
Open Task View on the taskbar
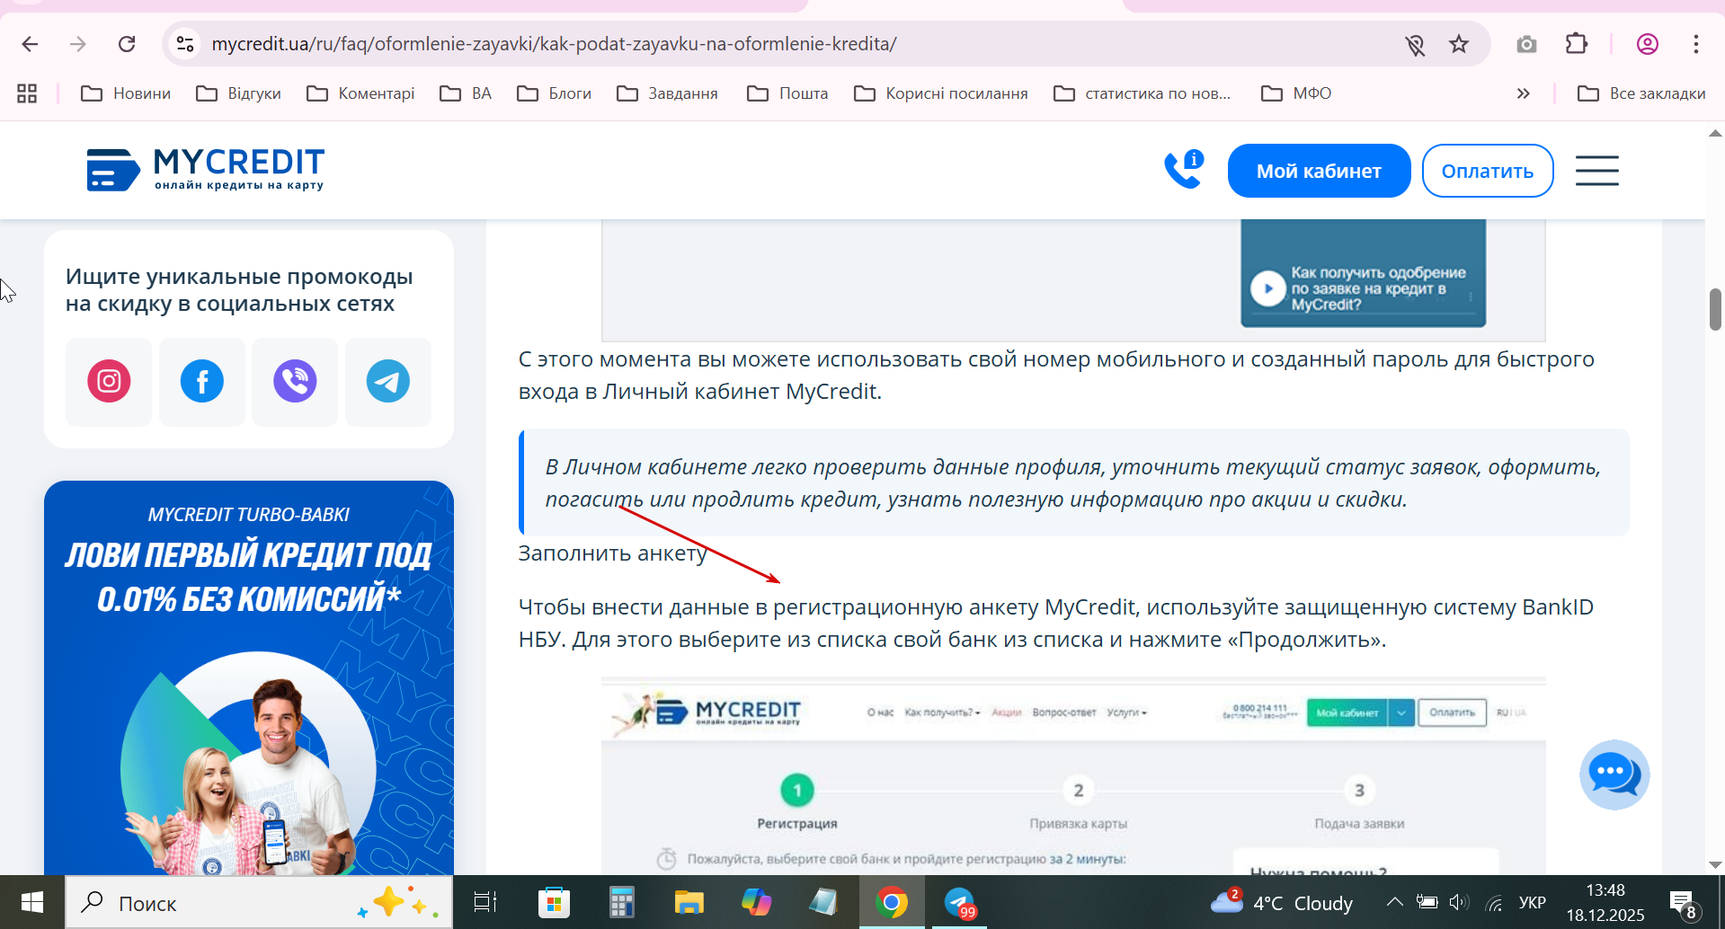tap(485, 902)
